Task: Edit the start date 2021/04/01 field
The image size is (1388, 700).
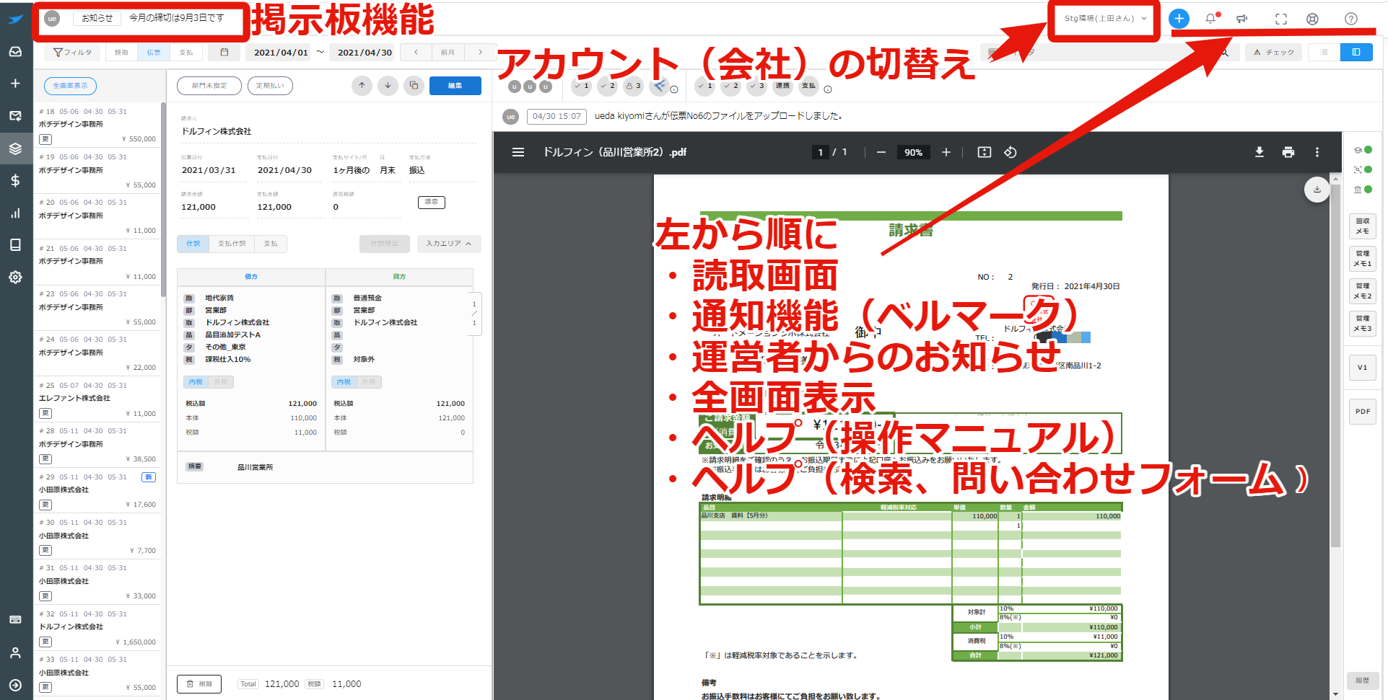Action: click(281, 52)
